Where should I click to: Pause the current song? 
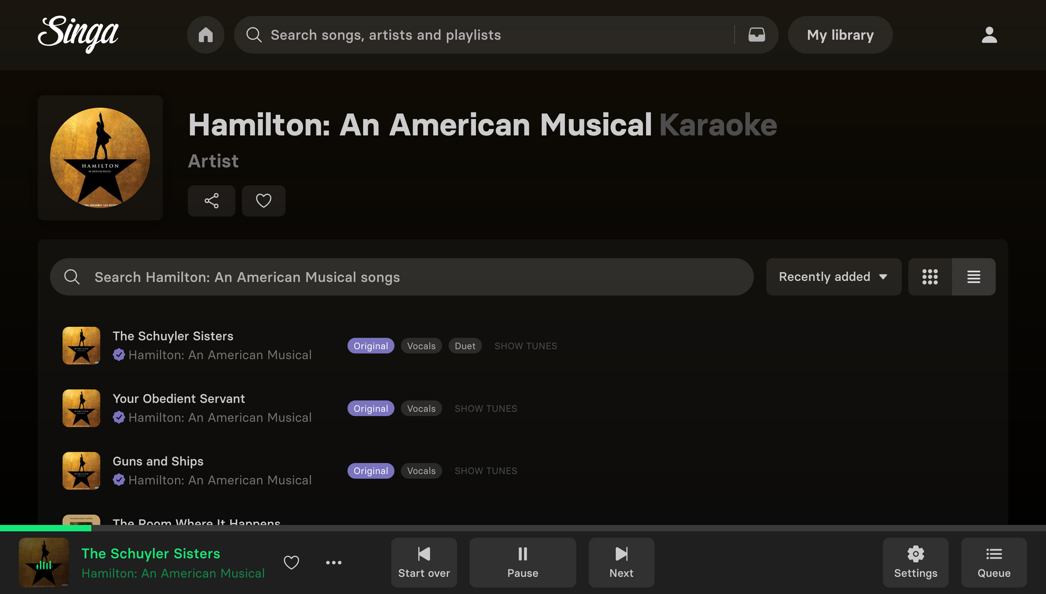[x=522, y=562]
